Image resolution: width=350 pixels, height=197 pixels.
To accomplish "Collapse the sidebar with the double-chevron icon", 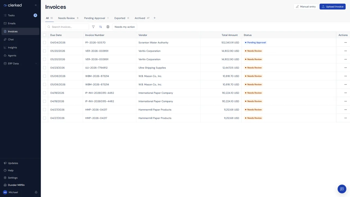I will pos(36,5).
